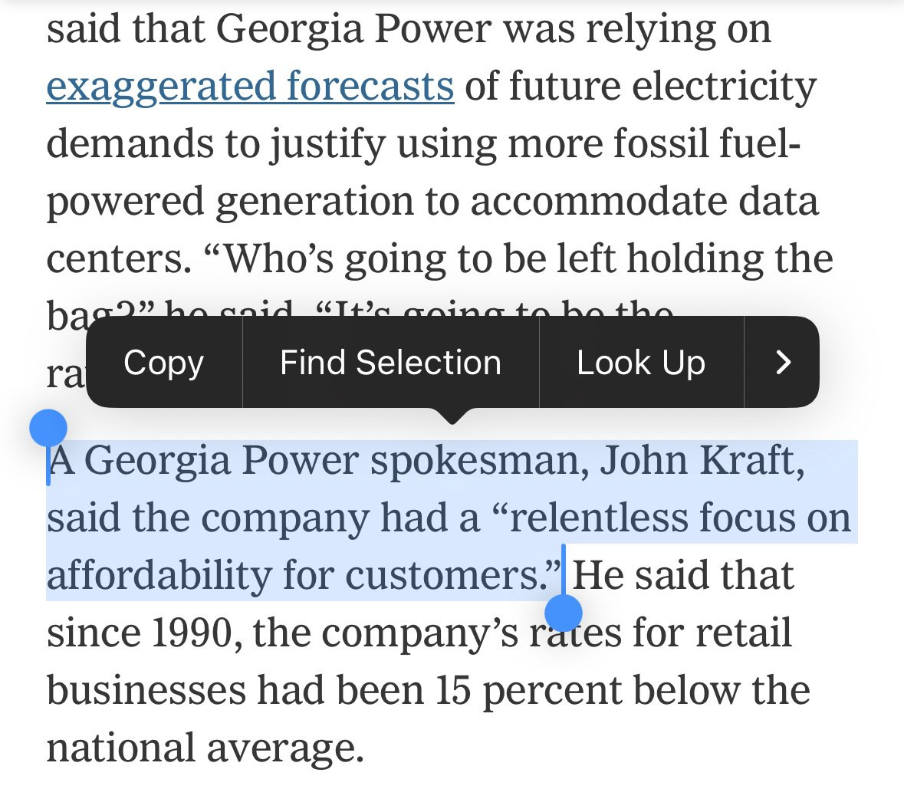
Task: Click 'relentless' in the highlighted quote
Action: click(597, 517)
